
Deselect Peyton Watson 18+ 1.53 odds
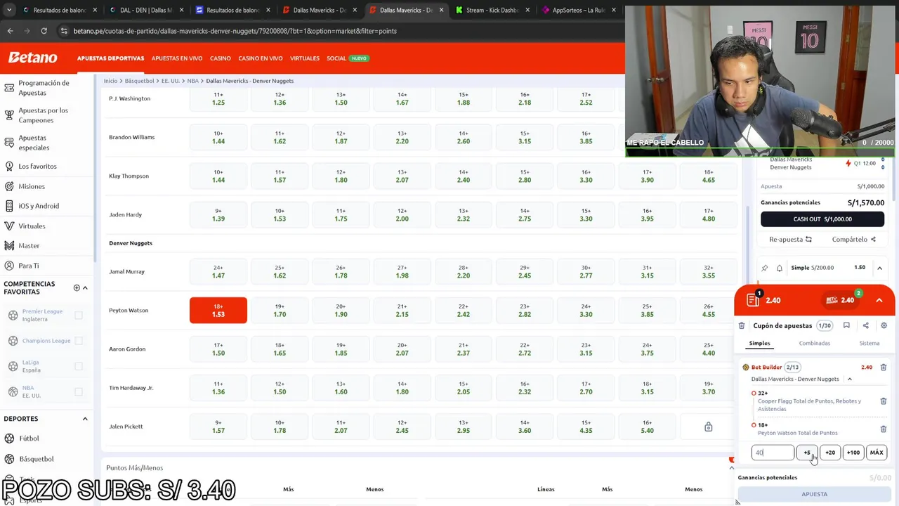pyautogui.click(x=218, y=311)
